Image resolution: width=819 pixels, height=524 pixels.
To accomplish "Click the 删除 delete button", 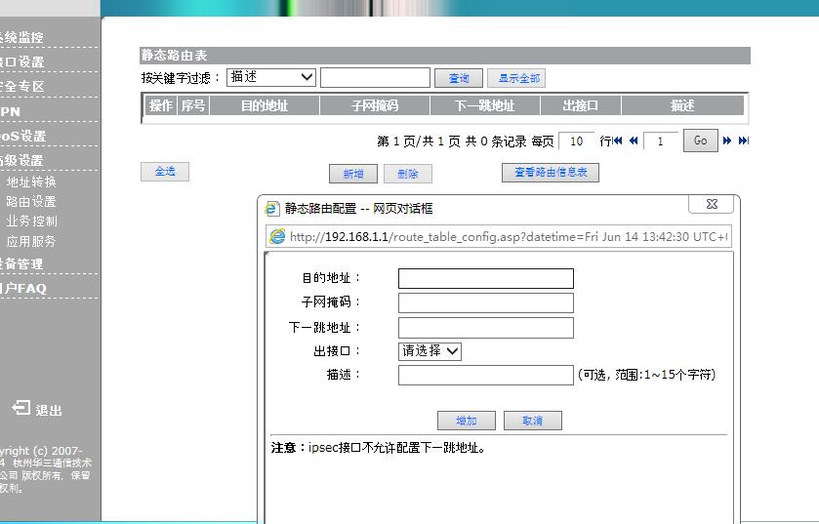I will [x=407, y=174].
